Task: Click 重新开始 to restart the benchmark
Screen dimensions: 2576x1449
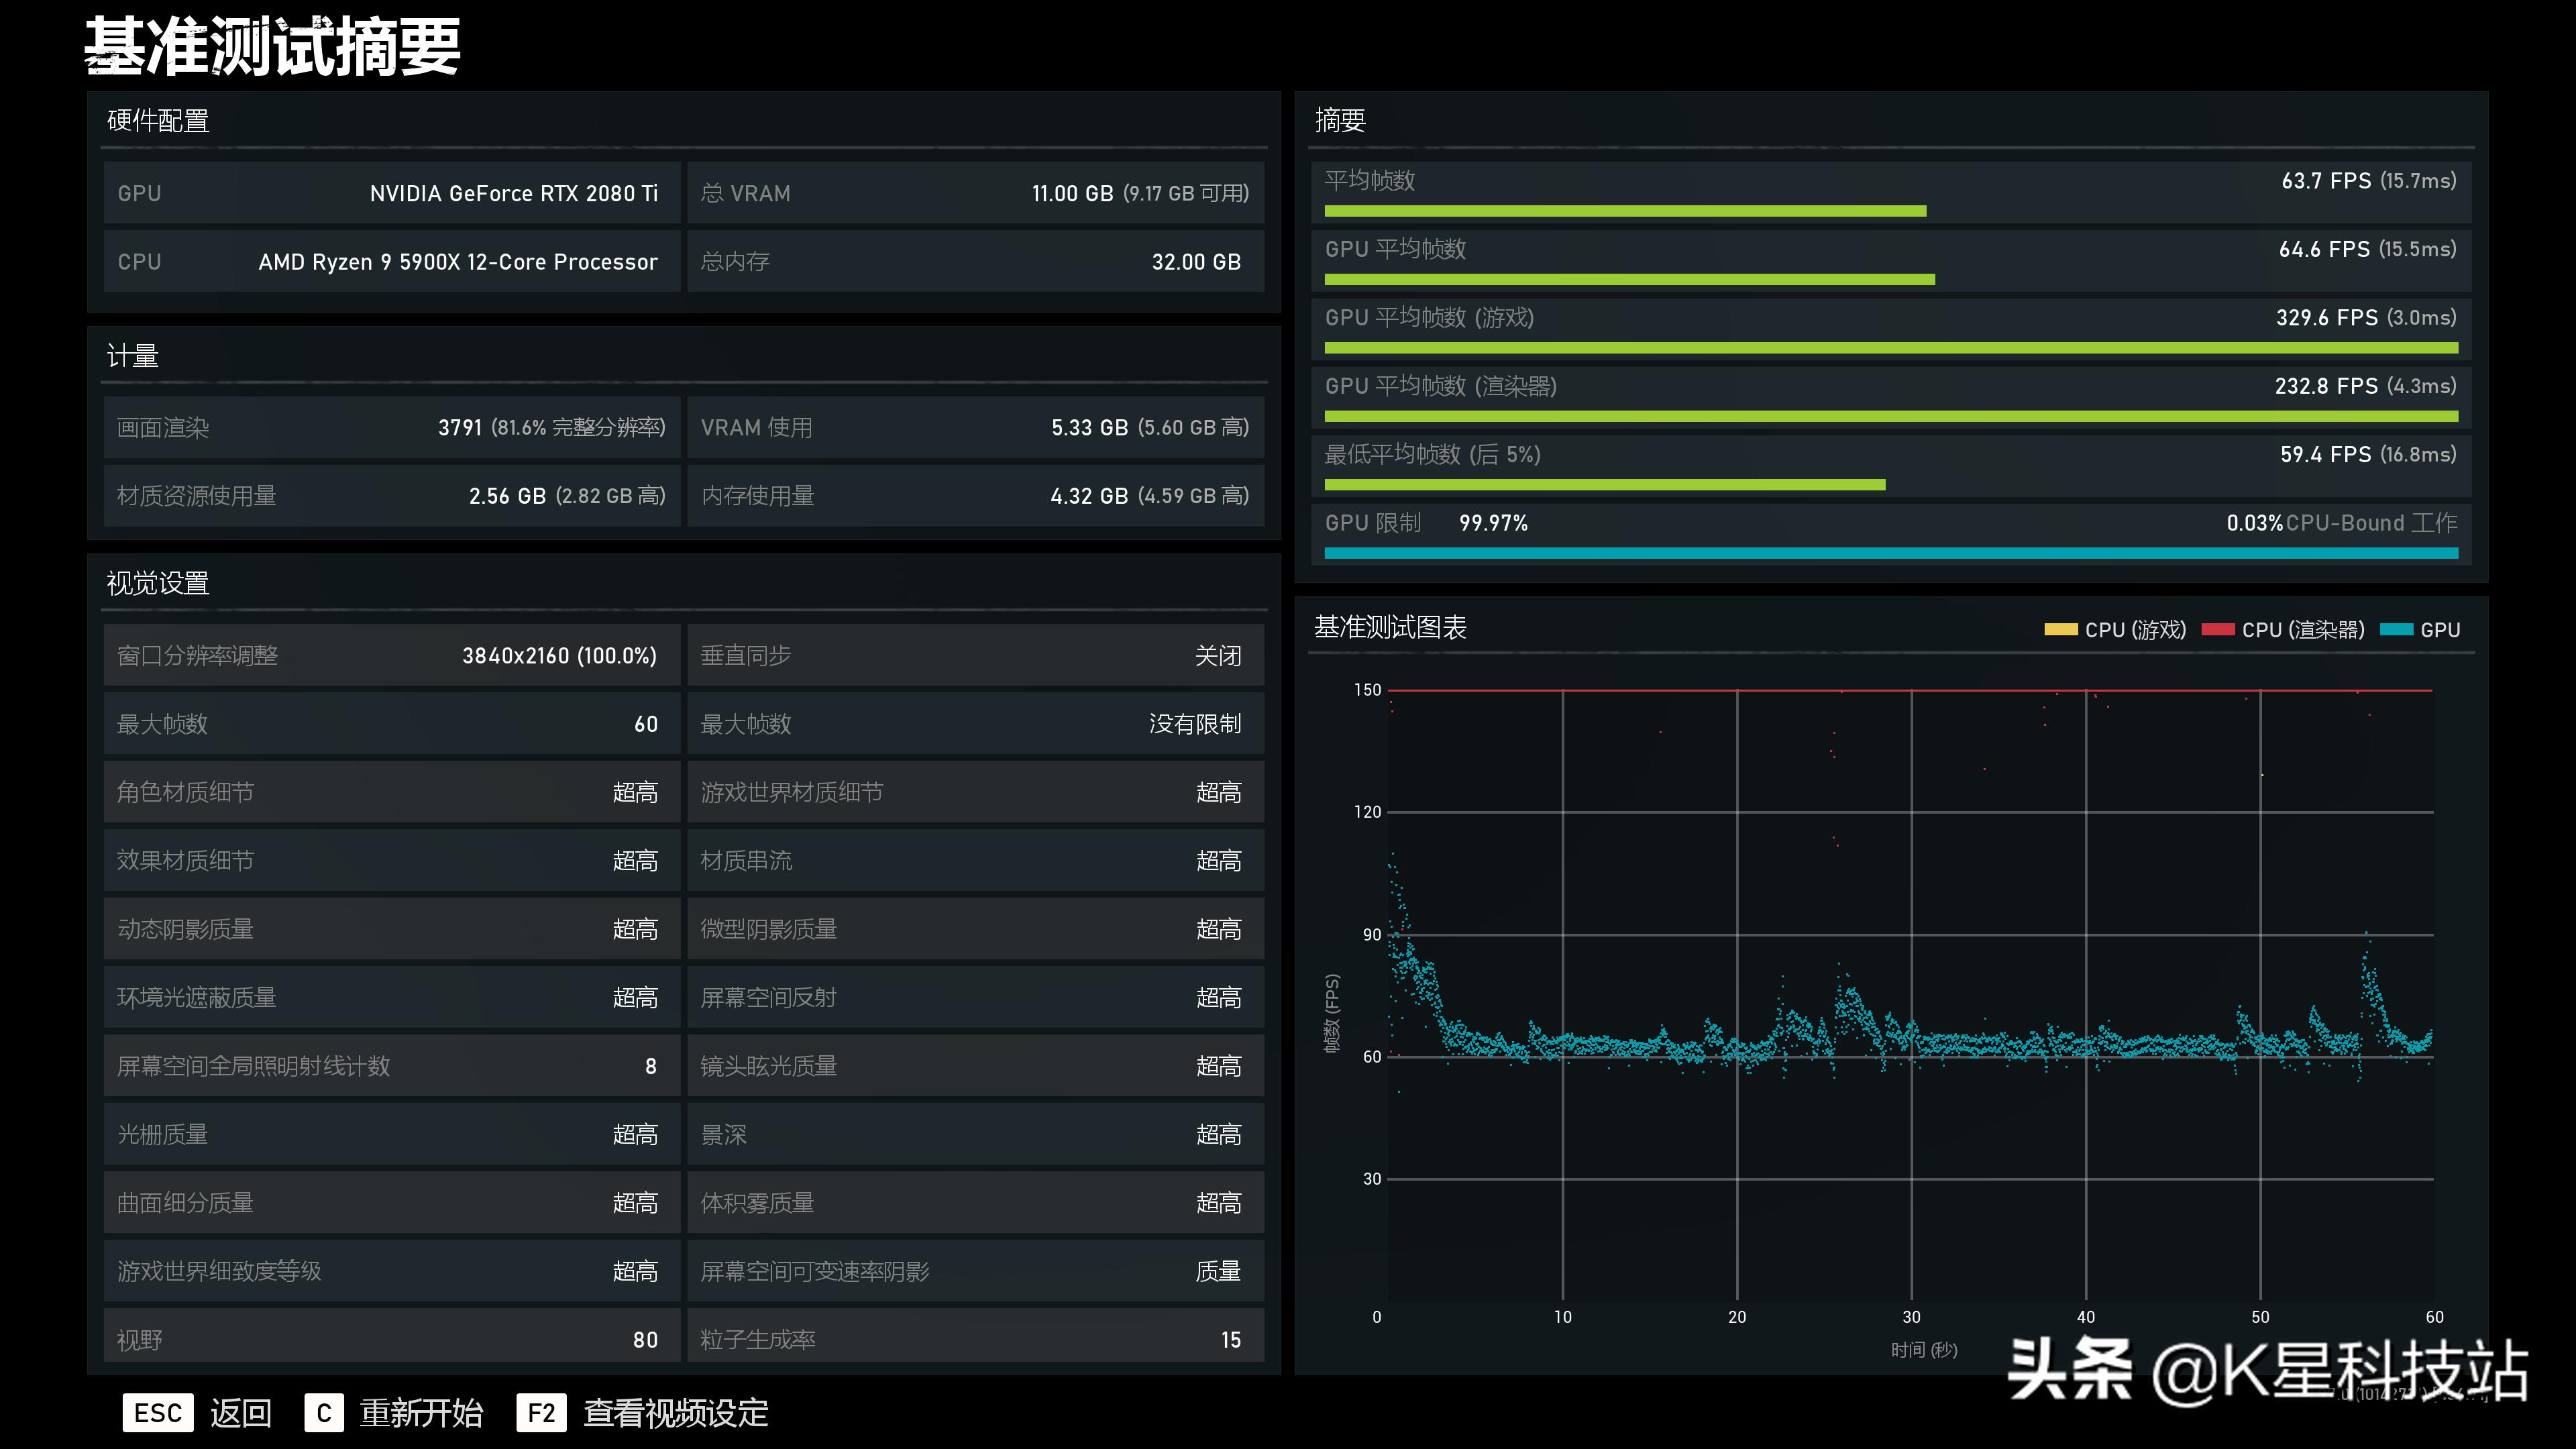Action: point(421,1412)
